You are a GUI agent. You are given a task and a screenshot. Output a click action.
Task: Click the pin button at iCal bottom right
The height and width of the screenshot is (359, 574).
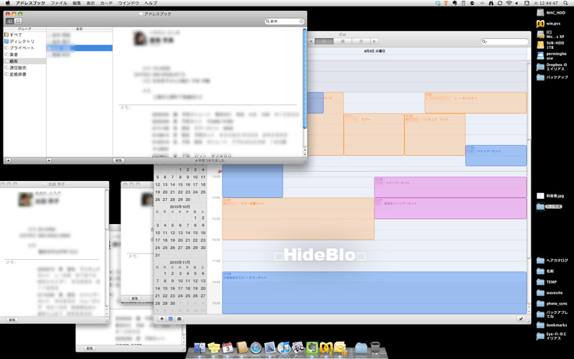(521, 319)
